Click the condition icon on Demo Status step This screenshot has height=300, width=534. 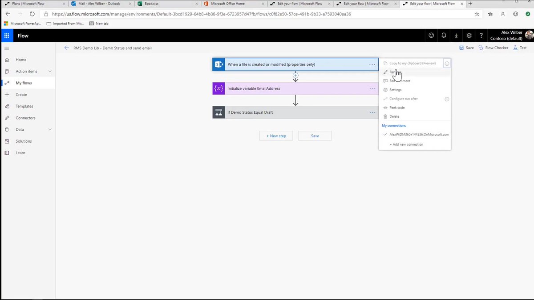(218, 112)
